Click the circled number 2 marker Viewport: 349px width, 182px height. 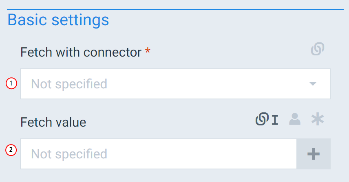[x=11, y=150]
